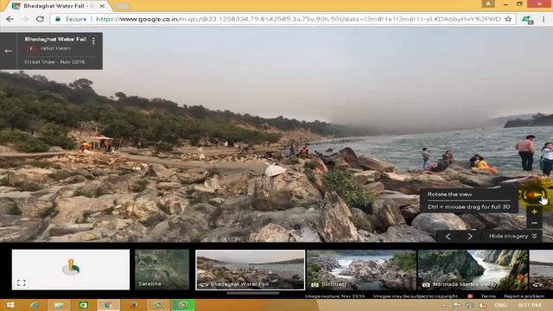Click the Report a problem link
This screenshot has width=553, height=311.
point(524,296)
